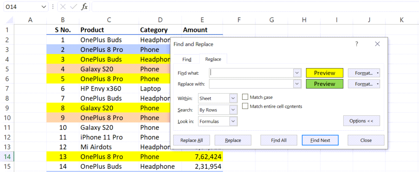Click 'Mi Airdots' product cell
This screenshot has height=172, width=419.
109,147
